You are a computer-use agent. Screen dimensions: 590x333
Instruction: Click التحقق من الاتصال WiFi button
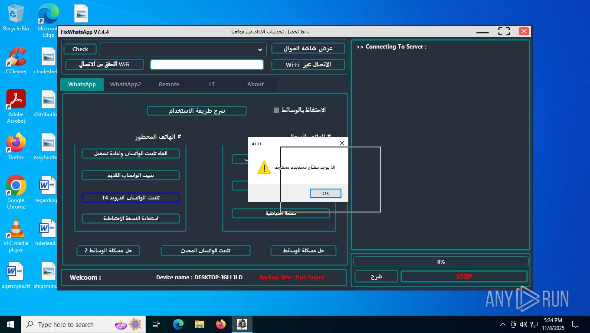[104, 65]
